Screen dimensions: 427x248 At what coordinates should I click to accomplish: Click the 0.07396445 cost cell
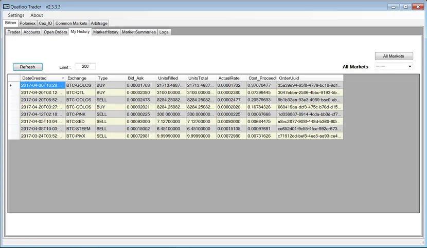tap(262, 93)
